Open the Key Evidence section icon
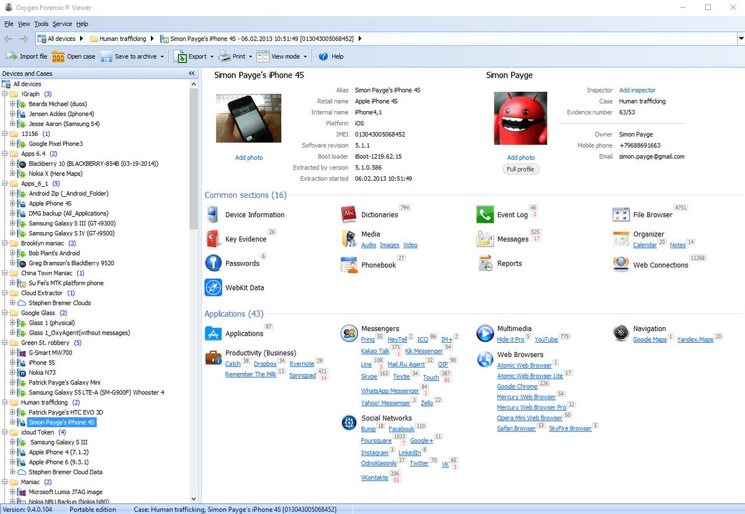 [x=213, y=238]
